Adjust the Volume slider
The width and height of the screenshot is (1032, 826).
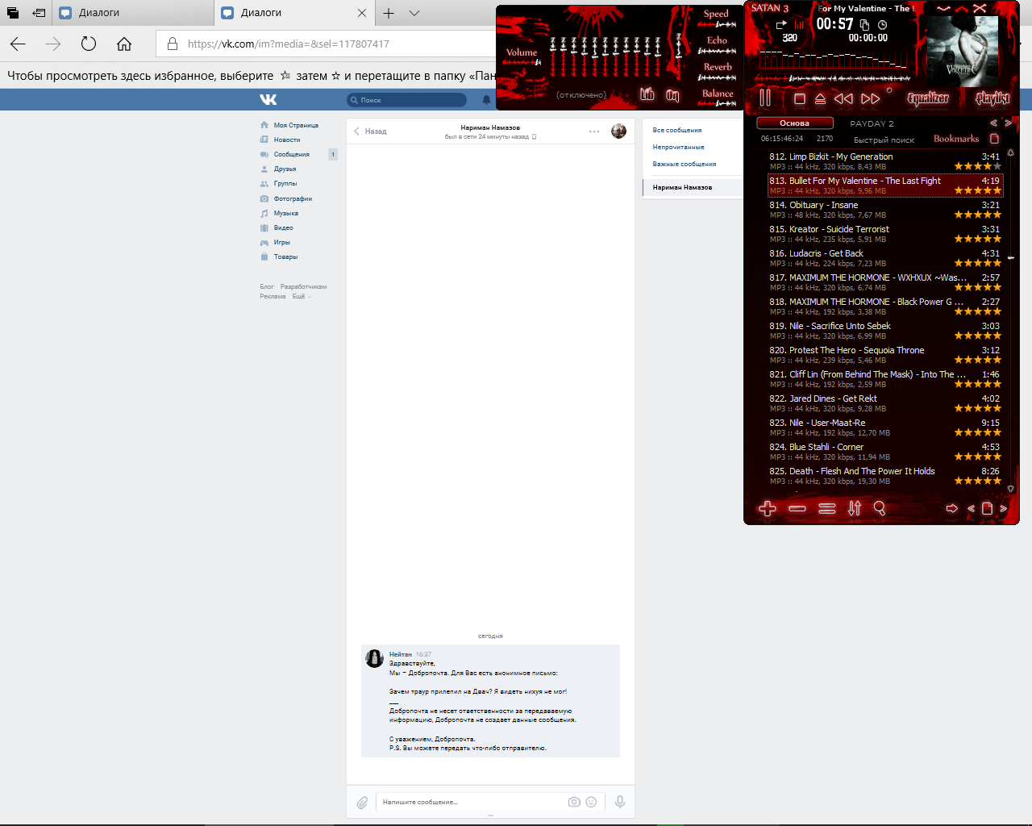click(522, 62)
